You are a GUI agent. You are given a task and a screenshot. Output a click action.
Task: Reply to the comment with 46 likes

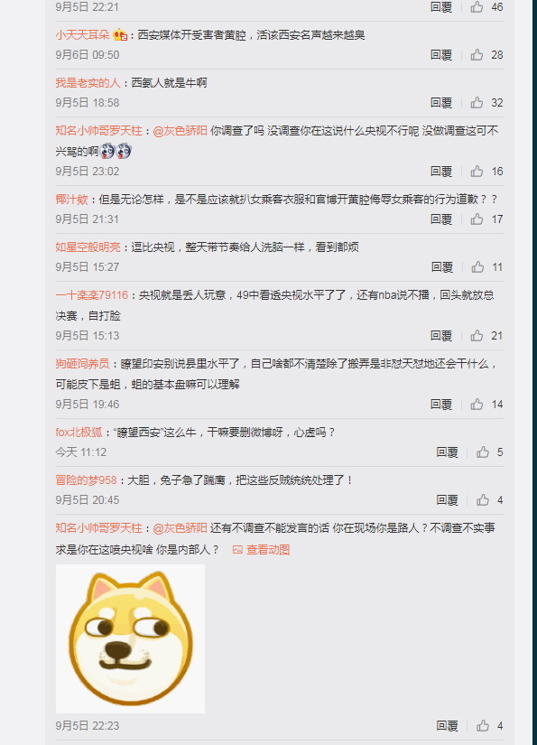(x=441, y=7)
